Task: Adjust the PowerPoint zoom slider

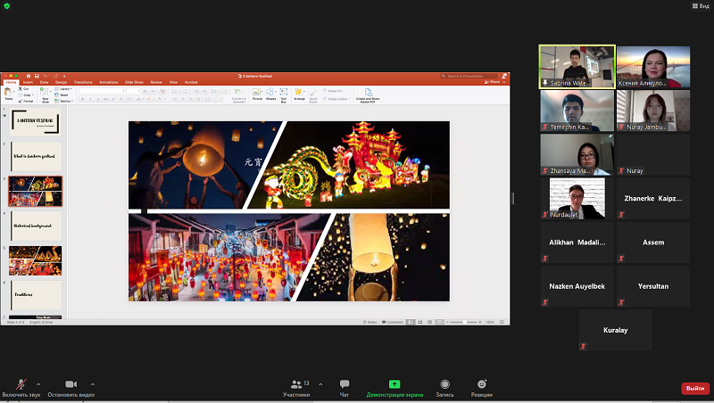Action: (462, 322)
